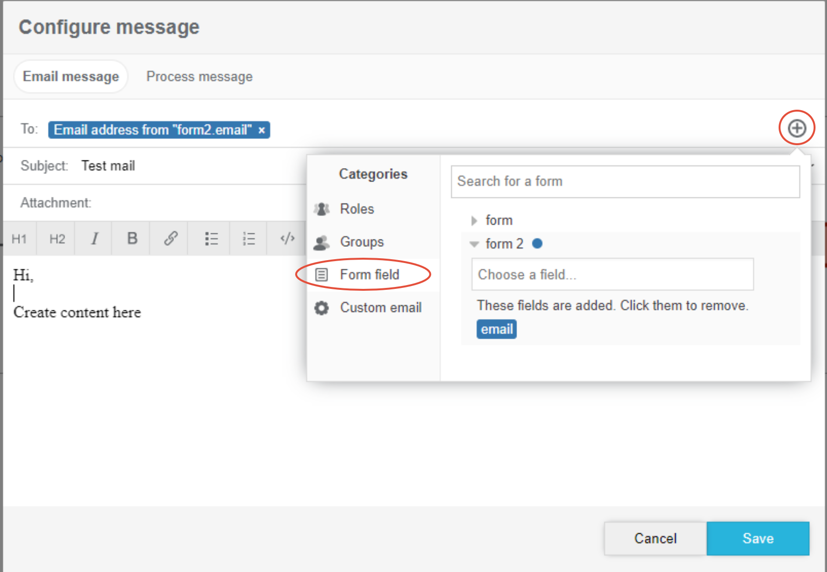Open the code view editor icon
This screenshot has width=827, height=572.
coord(287,239)
